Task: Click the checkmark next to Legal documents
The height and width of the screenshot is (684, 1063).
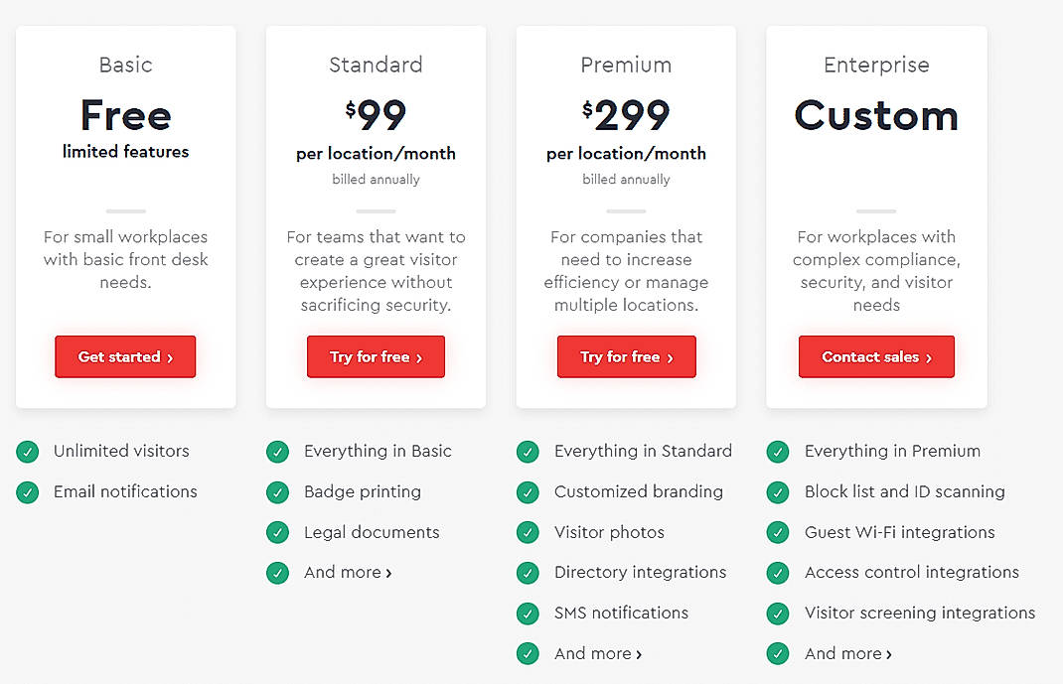Action: click(277, 532)
